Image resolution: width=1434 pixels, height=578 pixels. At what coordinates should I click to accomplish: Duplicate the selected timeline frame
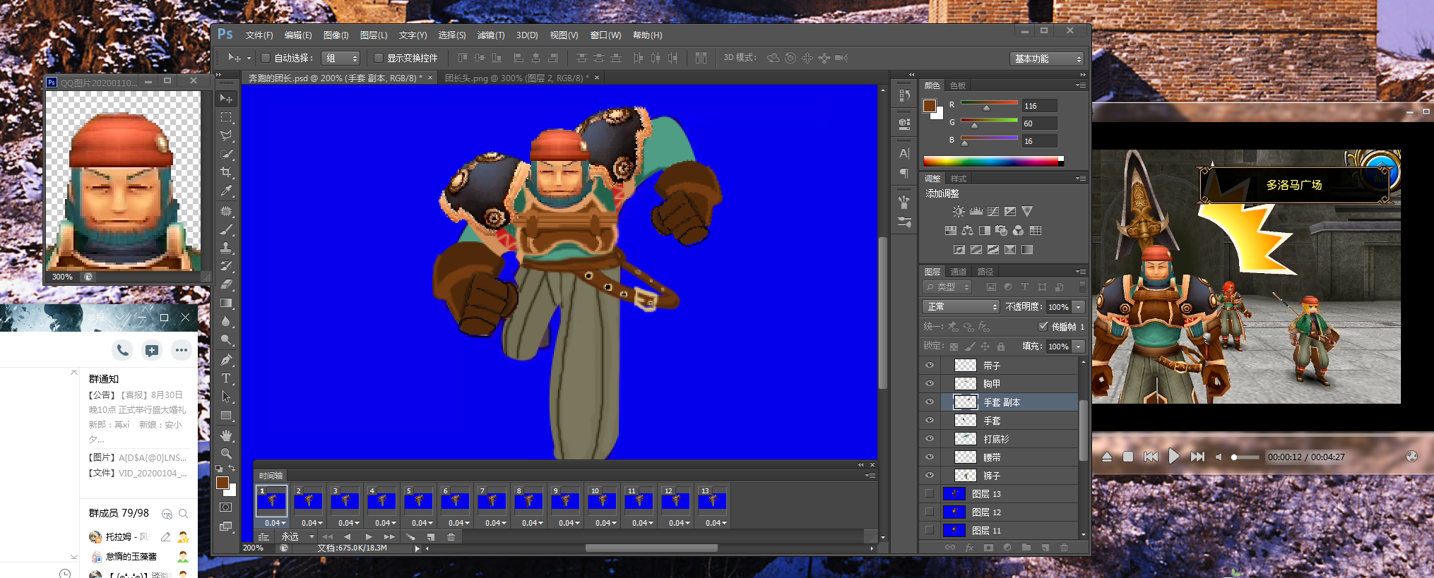(x=430, y=537)
